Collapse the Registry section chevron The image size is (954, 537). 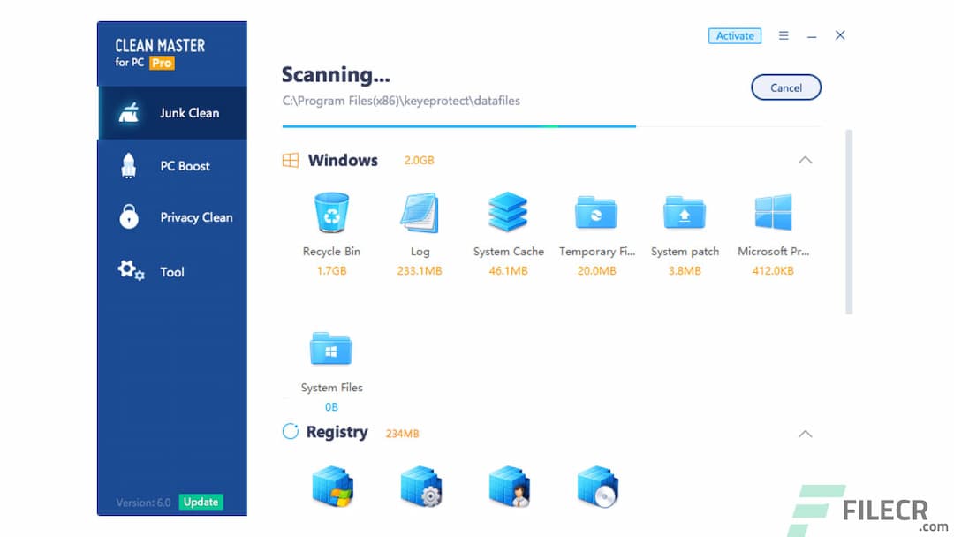point(805,433)
